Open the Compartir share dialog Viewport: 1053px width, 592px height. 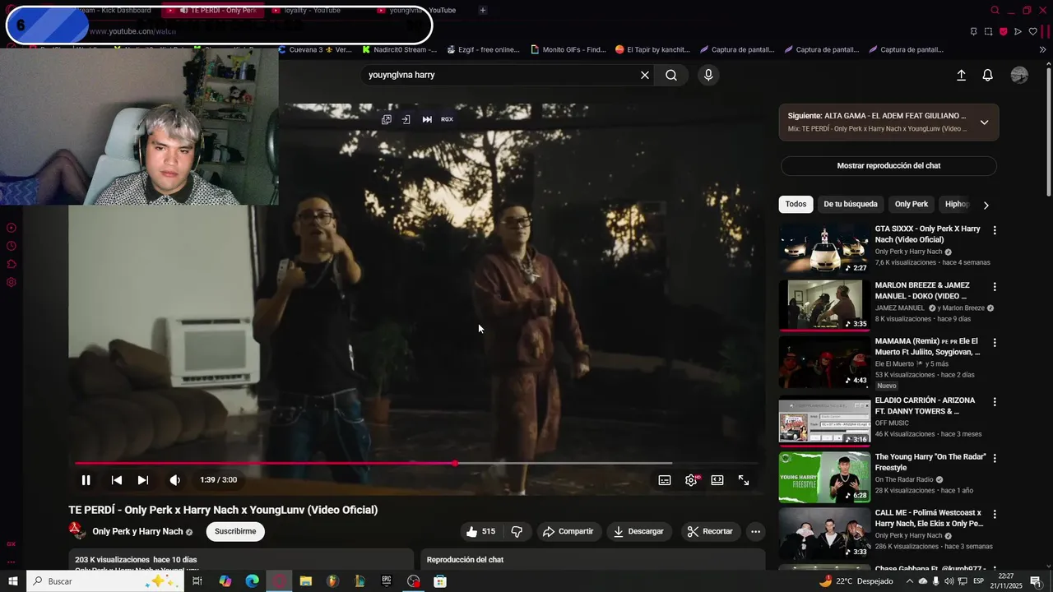(x=568, y=531)
